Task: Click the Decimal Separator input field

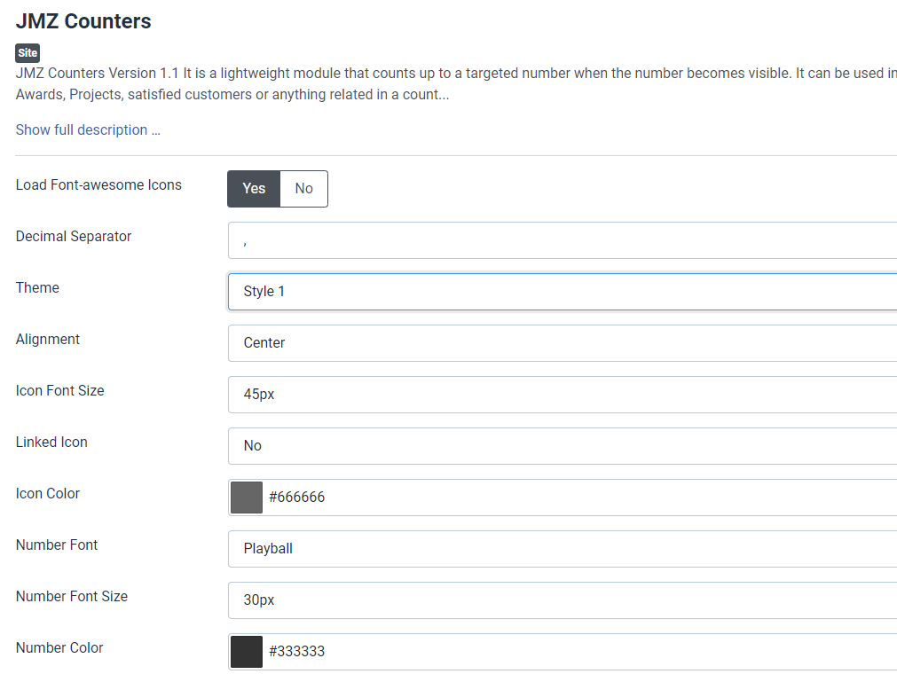Action: point(563,240)
